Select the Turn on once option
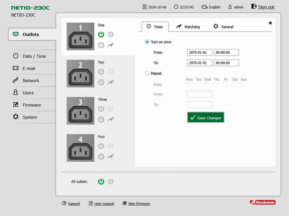Screen dimensions: 289x216 coord(147,42)
